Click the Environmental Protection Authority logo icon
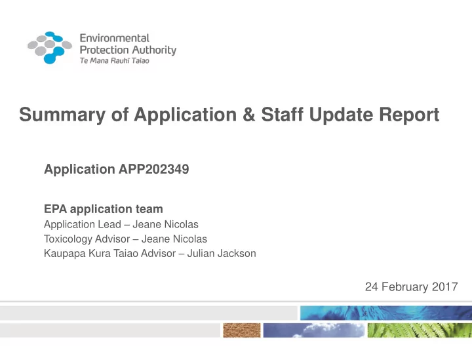 [50, 48]
